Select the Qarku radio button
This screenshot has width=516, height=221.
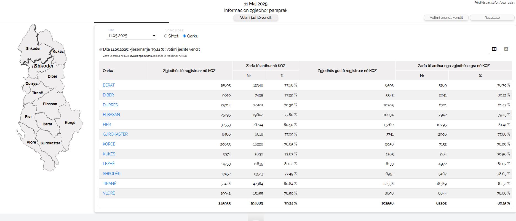coord(185,36)
